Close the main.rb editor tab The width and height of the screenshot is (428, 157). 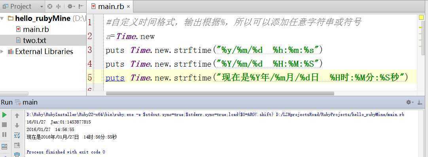point(128,7)
